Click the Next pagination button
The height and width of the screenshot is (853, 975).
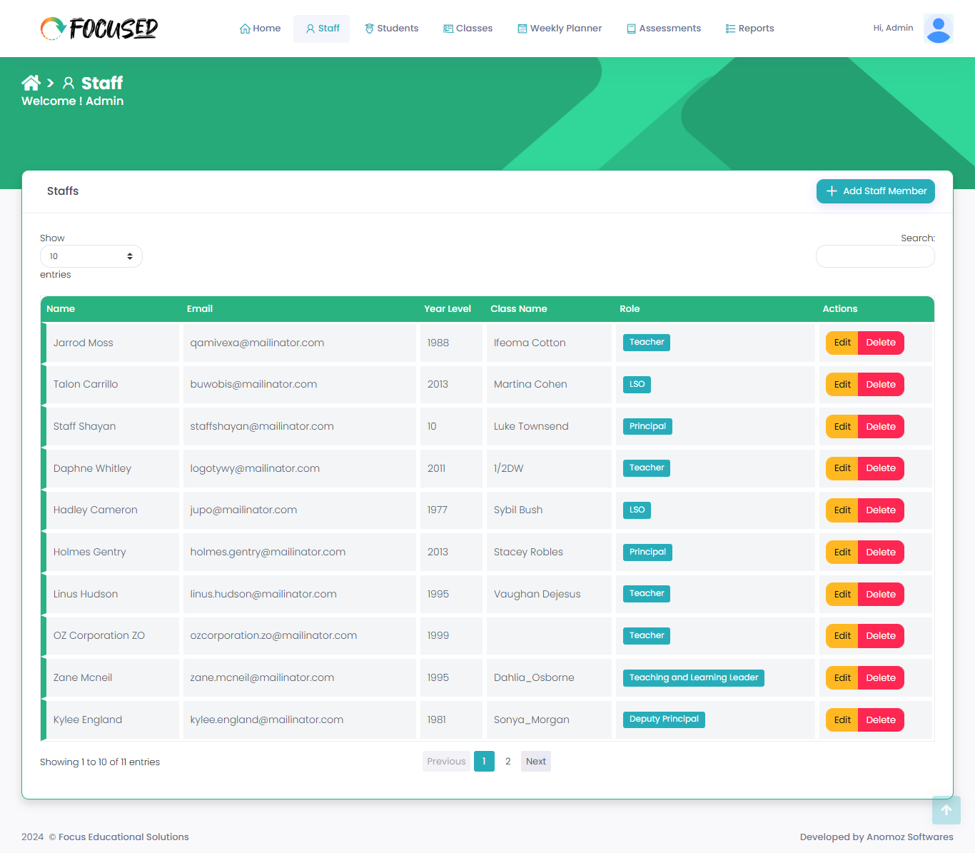[x=535, y=762]
